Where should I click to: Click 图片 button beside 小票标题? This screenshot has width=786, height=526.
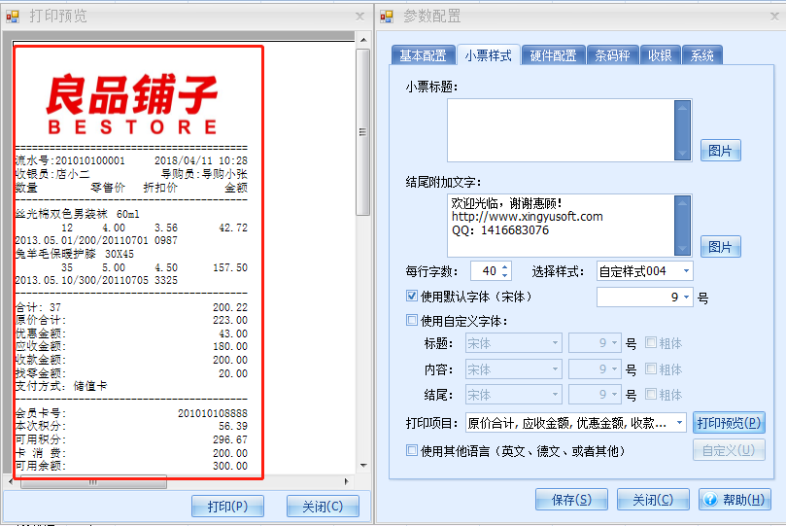click(x=720, y=151)
